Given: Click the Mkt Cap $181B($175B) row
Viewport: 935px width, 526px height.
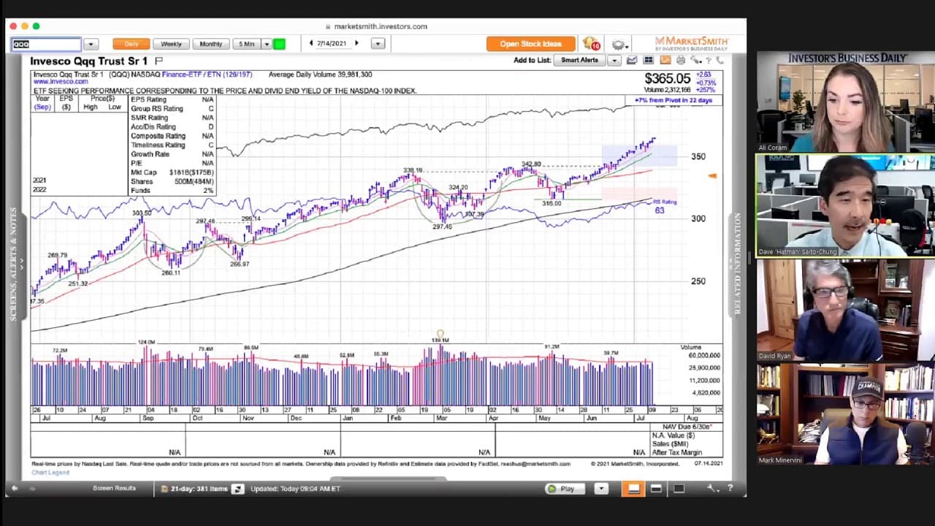Looking at the screenshot, I should tap(172, 172).
